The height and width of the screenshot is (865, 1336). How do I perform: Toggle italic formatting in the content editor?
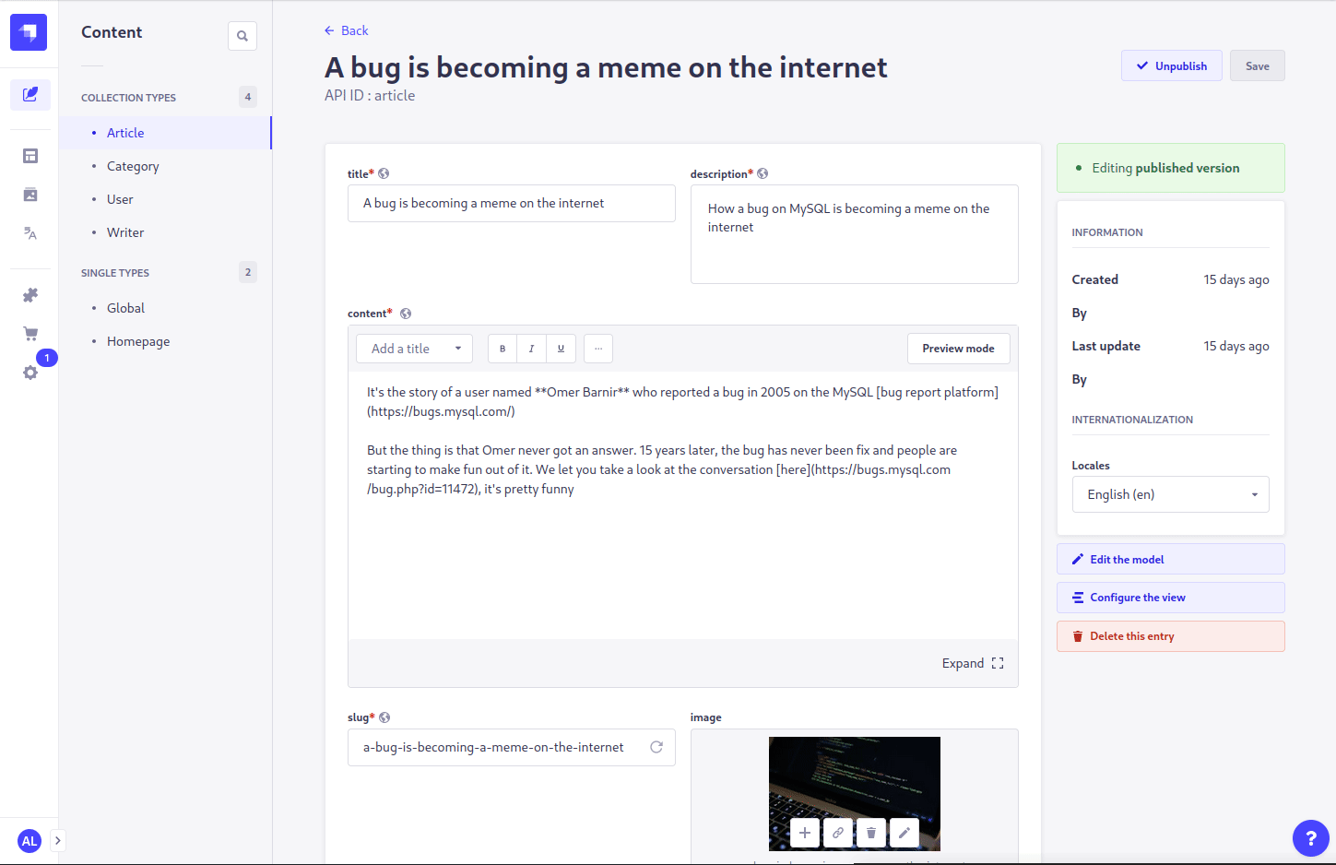[x=531, y=348]
